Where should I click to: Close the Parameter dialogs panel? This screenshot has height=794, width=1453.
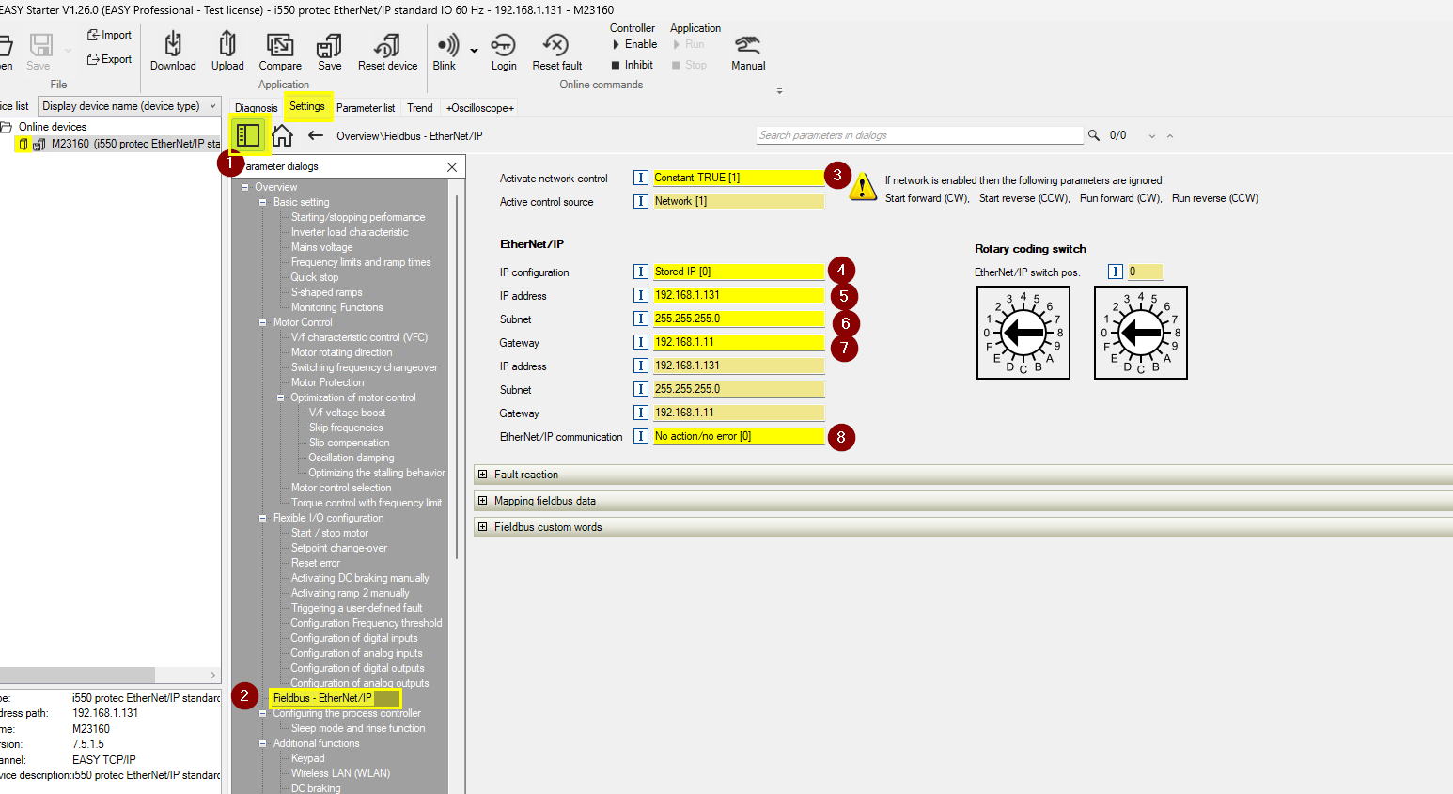452,167
